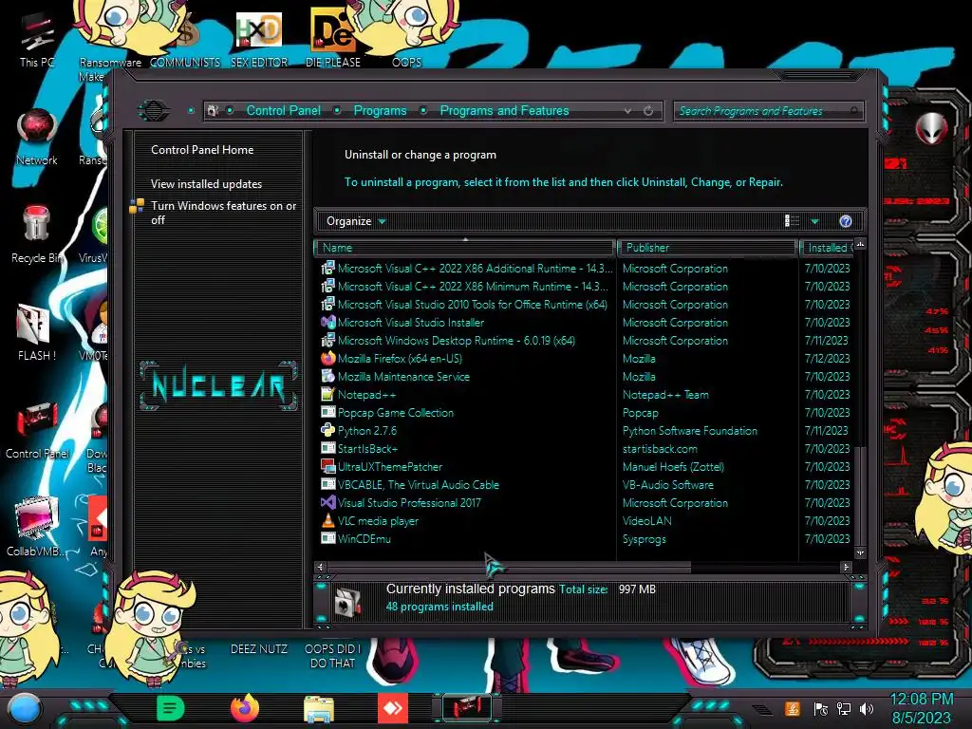Select Popcap Game Collection entry

[x=396, y=413]
